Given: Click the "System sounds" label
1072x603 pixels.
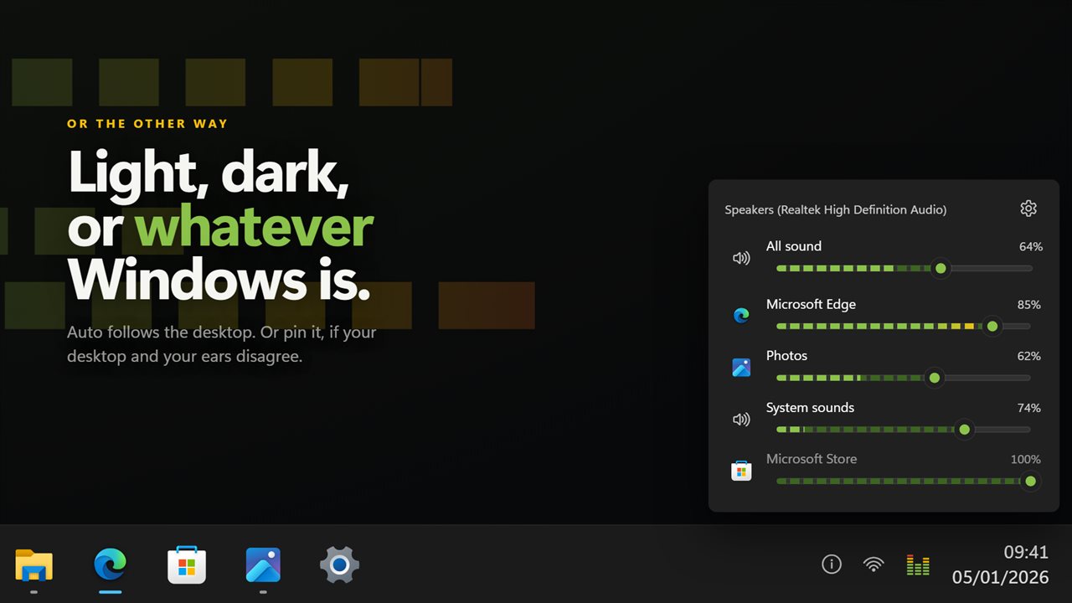Looking at the screenshot, I should (x=810, y=408).
